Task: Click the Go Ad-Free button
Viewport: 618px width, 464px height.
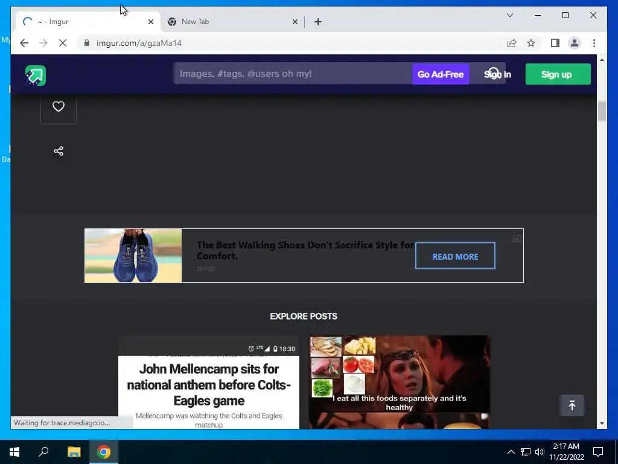Action: click(441, 74)
